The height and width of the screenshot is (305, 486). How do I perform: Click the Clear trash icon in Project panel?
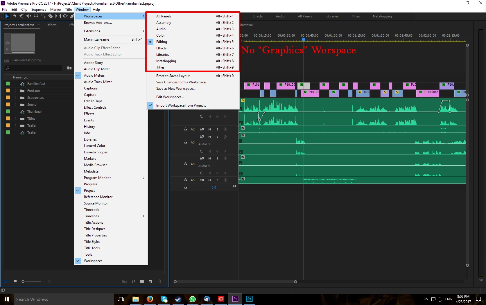(159, 281)
